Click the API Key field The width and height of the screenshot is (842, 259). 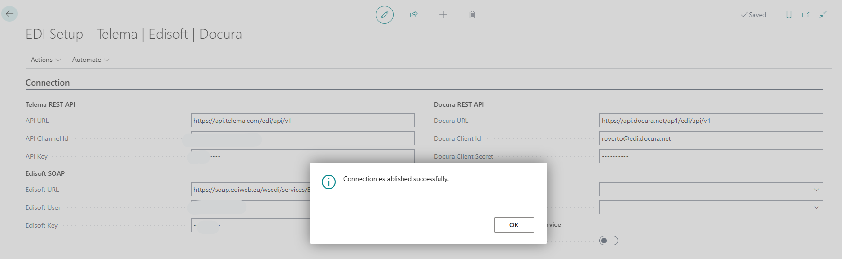[x=303, y=156]
